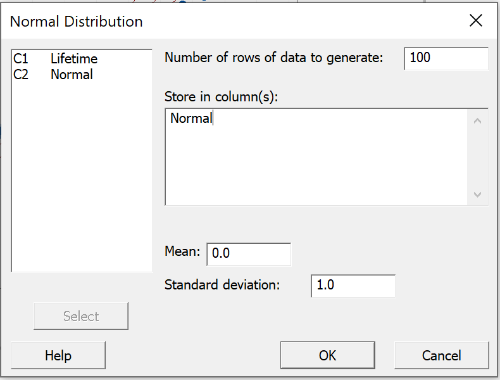Click the scroll down arrow in Store box
Image resolution: width=500 pixels, height=380 pixels.
coord(477,194)
